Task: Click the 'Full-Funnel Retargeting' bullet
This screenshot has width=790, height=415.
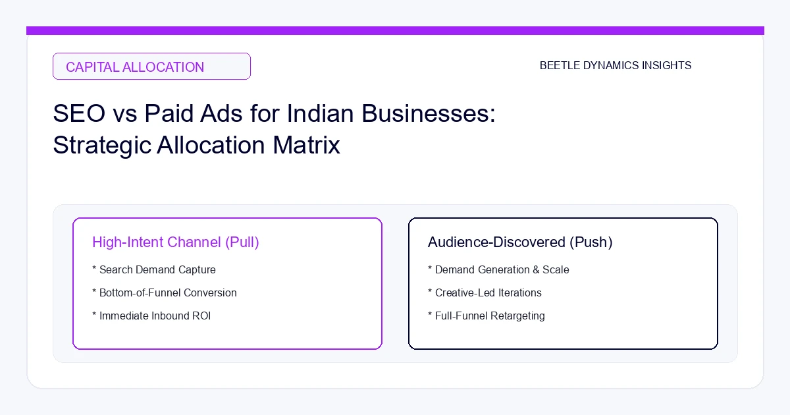Action: tap(487, 316)
